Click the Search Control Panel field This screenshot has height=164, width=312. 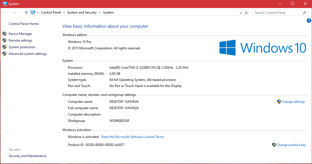[277, 13]
